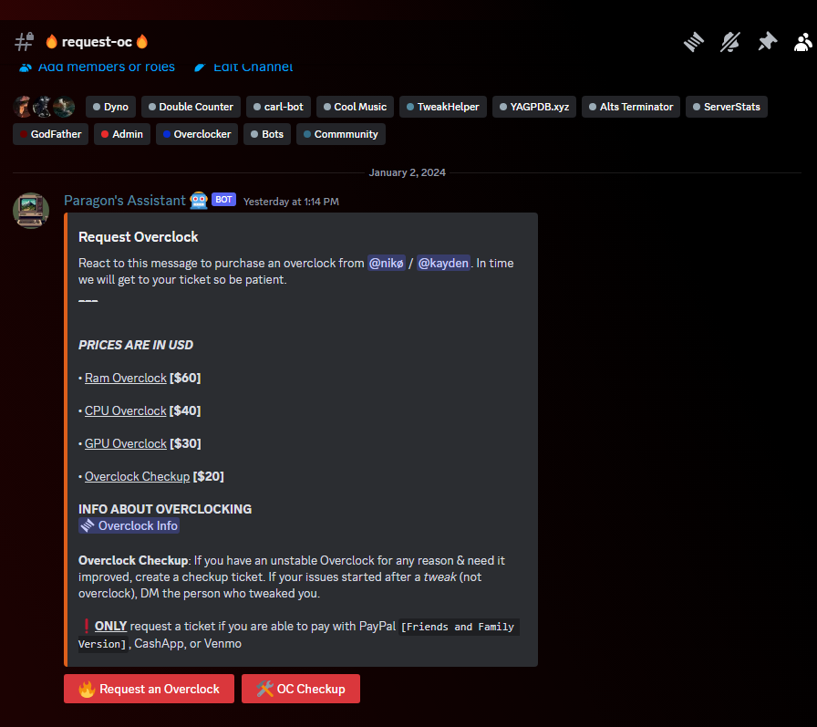Select the GodFather role tag

(50, 134)
